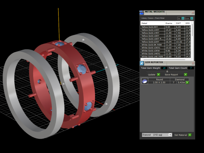Toggle the User teal switch
204x153 pixels.
point(192,18)
